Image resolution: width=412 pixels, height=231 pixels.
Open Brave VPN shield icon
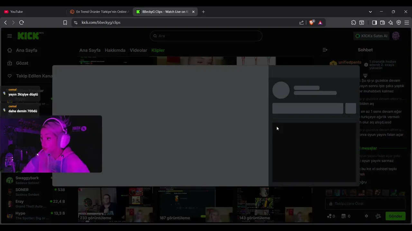click(x=398, y=22)
